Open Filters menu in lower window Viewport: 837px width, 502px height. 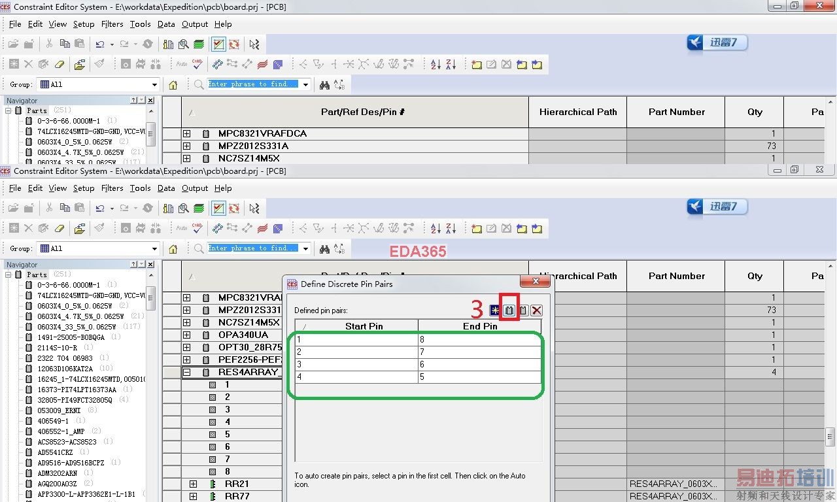112,188
